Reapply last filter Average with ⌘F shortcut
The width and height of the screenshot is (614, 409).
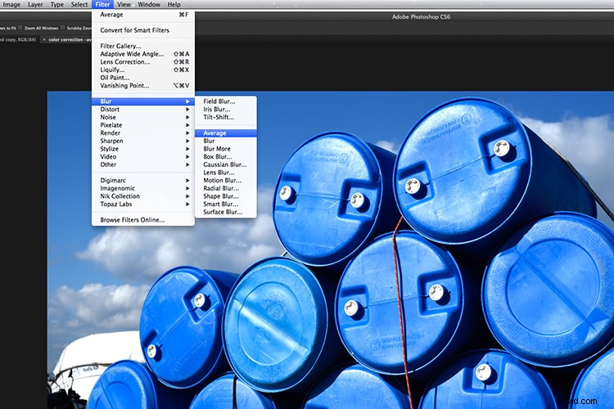[x=143, y=15]
